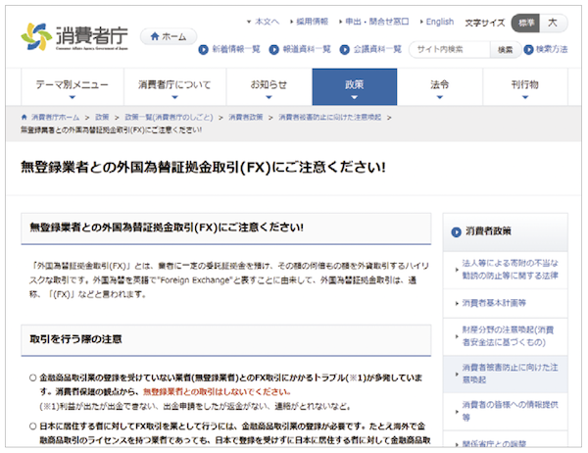Go to 消費者政策 breadcrumb
The width and height of the screenshot is (588, 453).
click(246, 117)
